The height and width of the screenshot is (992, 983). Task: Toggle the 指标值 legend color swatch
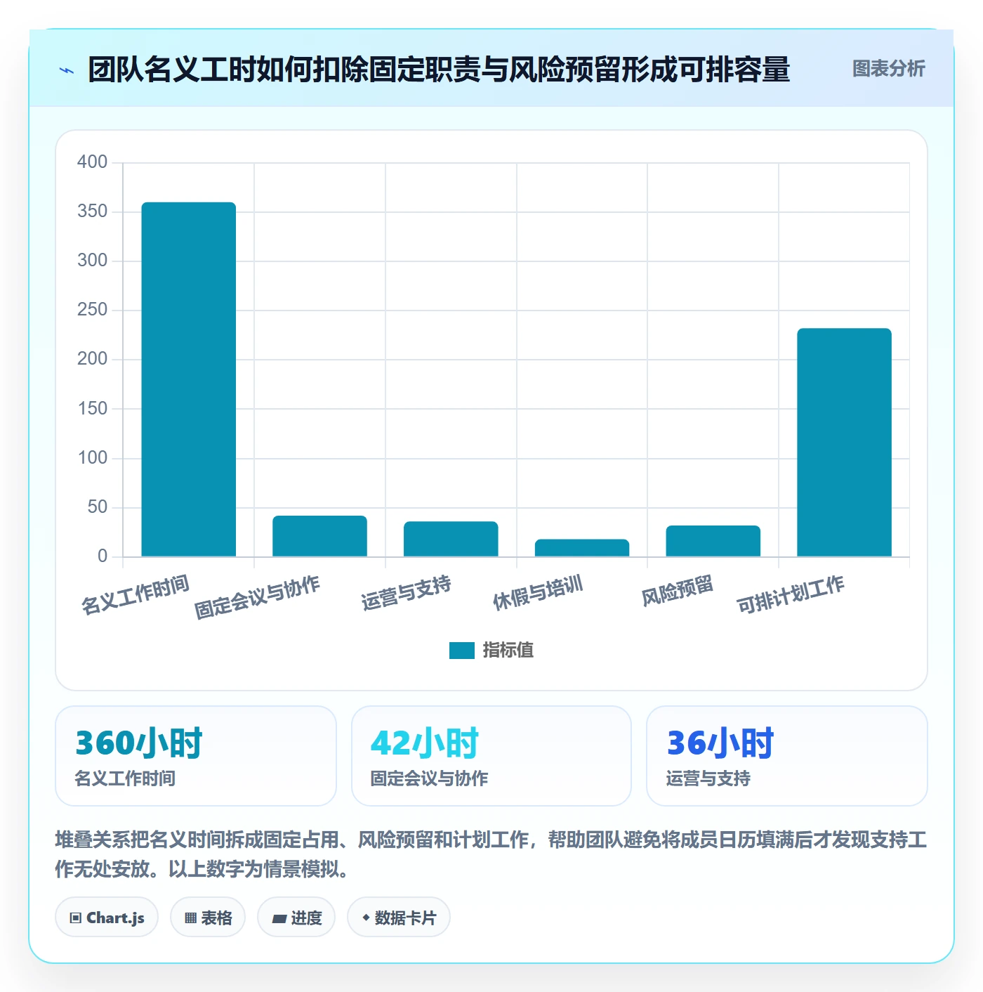point(461,651)
